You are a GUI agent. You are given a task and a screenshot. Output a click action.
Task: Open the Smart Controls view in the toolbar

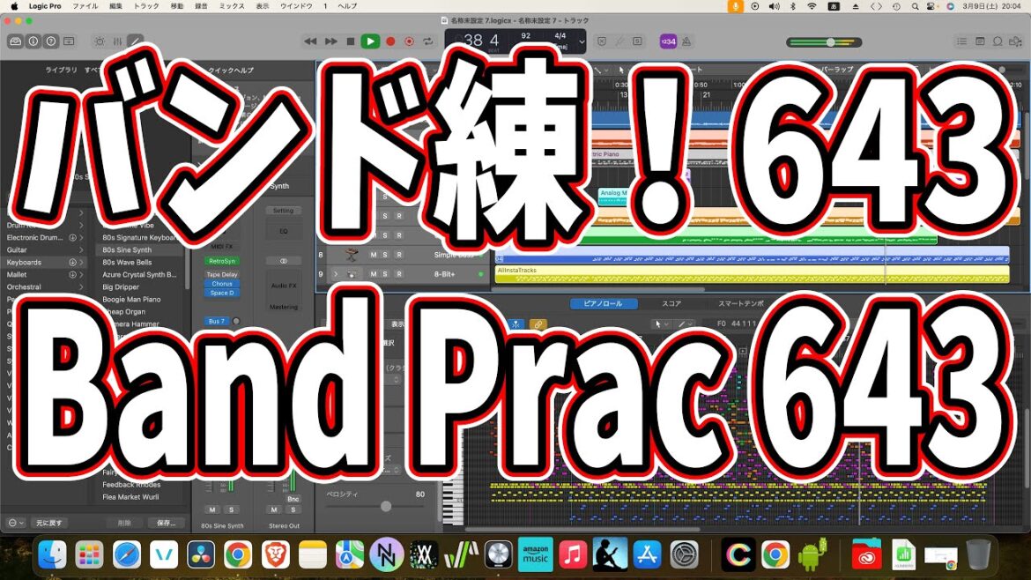(x=99, y=41)
